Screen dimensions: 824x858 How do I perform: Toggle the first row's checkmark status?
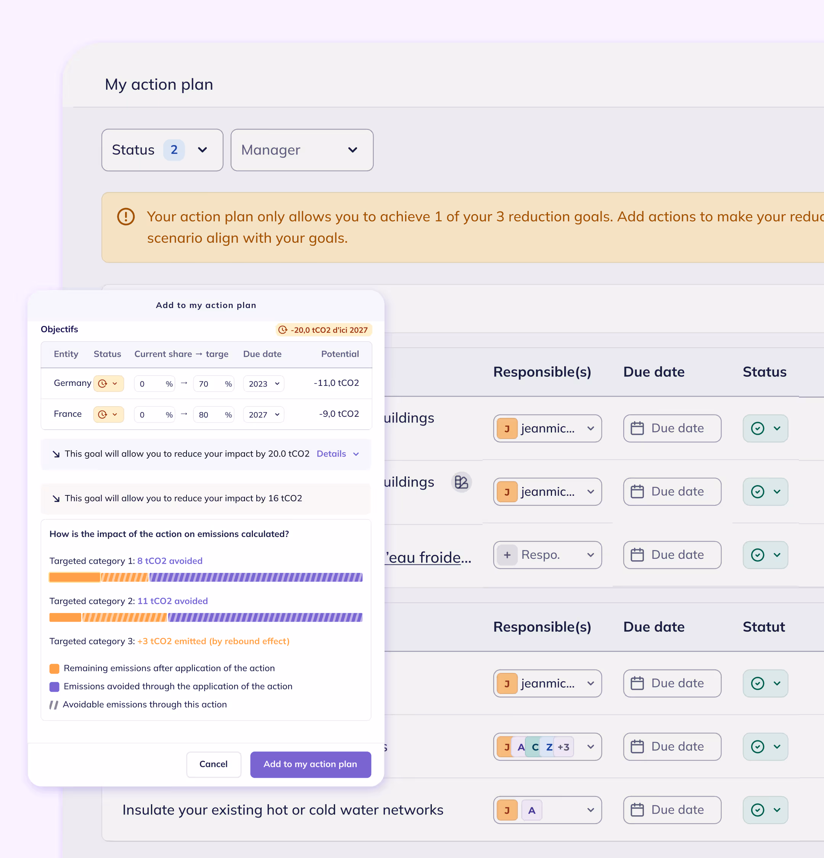[758, 428]
